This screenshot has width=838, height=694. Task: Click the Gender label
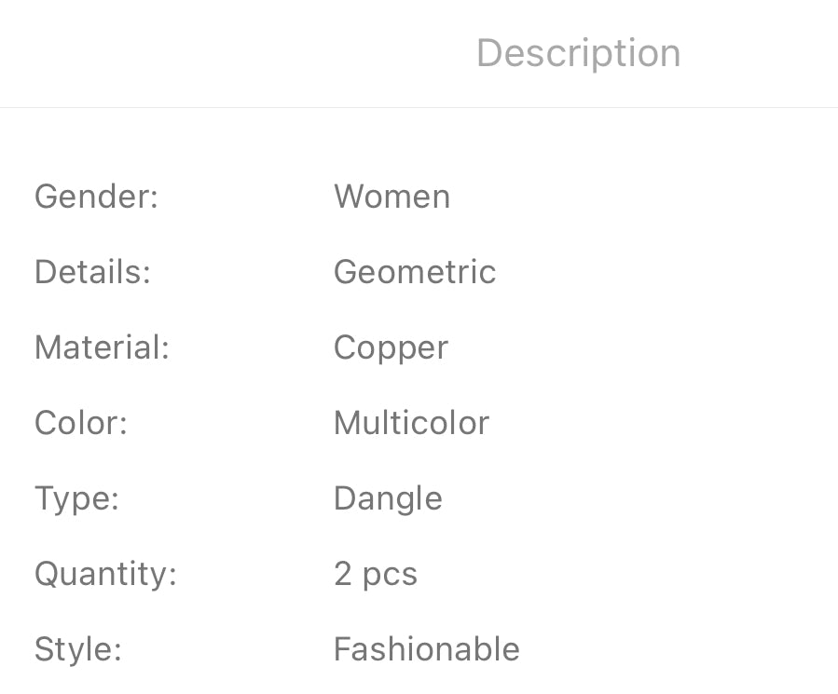click(96, 197)
